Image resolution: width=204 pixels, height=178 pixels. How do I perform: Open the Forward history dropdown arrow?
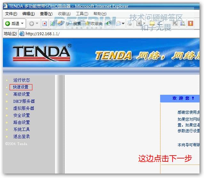point(37,23)
